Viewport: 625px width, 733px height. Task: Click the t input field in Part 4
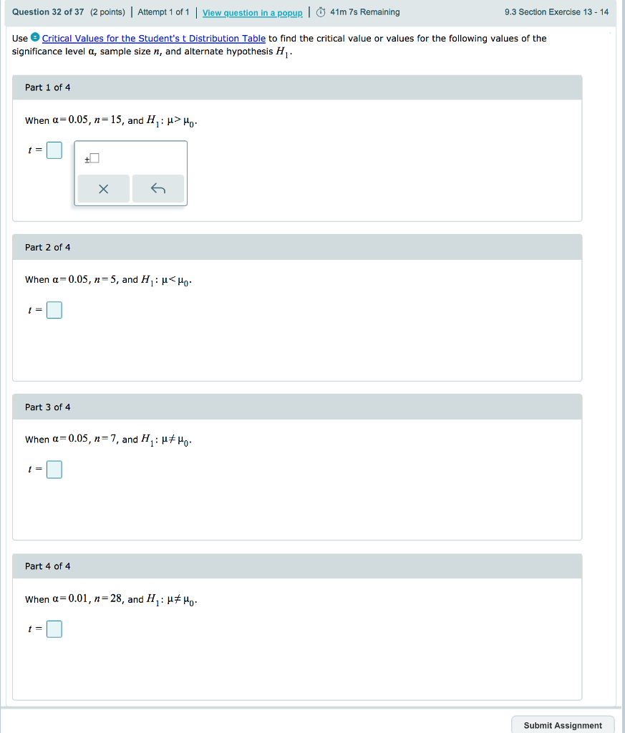click(54, 628)
